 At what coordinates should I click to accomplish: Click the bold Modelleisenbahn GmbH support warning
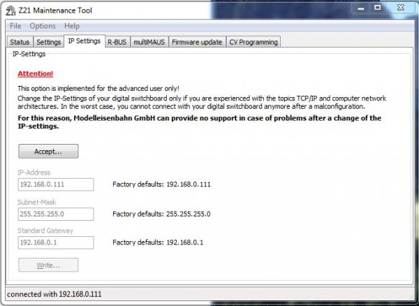tap(199, 122)
